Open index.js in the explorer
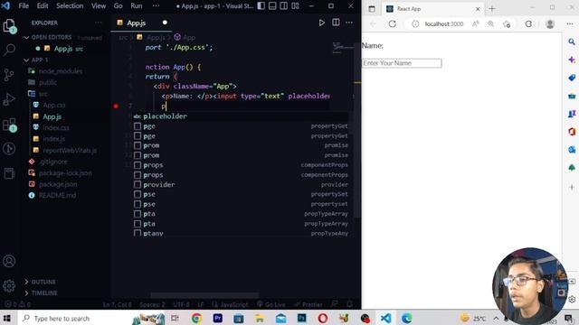 (54, 139)
